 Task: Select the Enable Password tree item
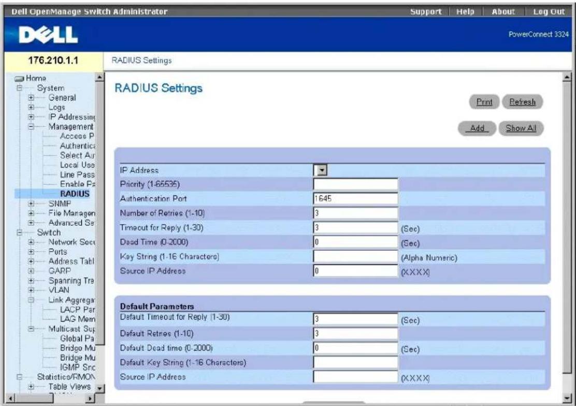[x=77, y=184]
